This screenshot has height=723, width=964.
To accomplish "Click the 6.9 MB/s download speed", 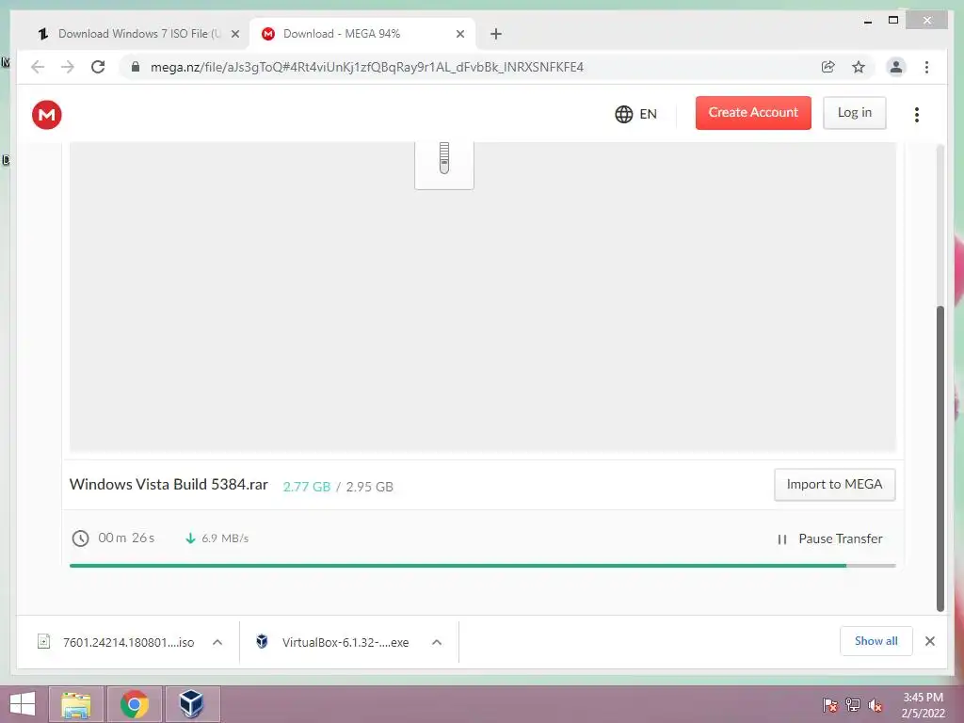I will click(x=225, y=538).
